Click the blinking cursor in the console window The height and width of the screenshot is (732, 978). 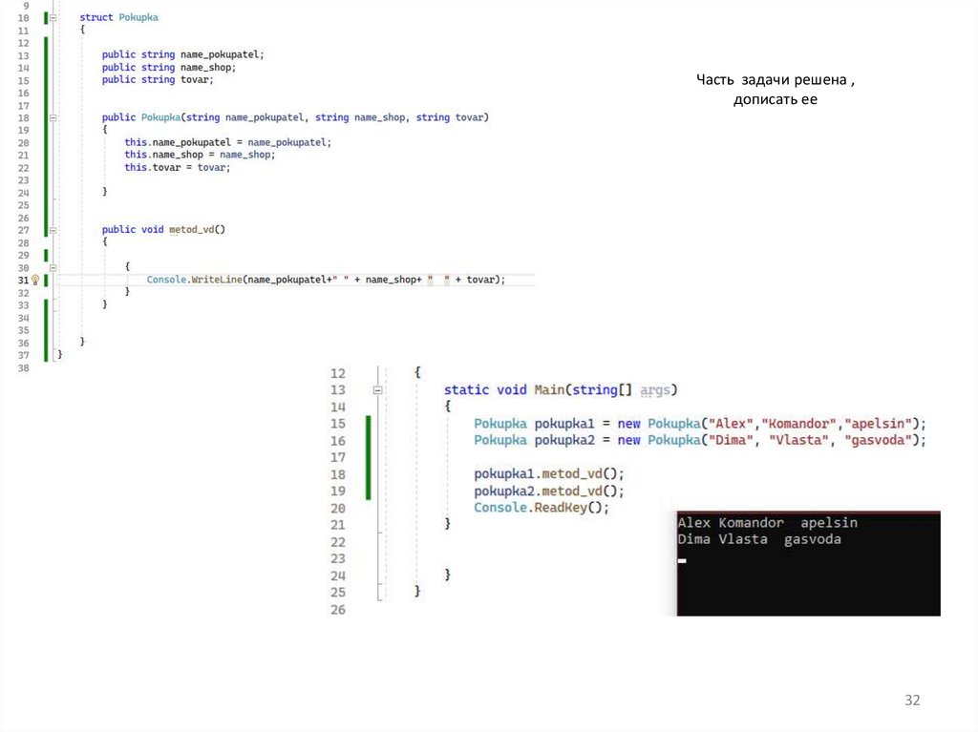point(682,560)
